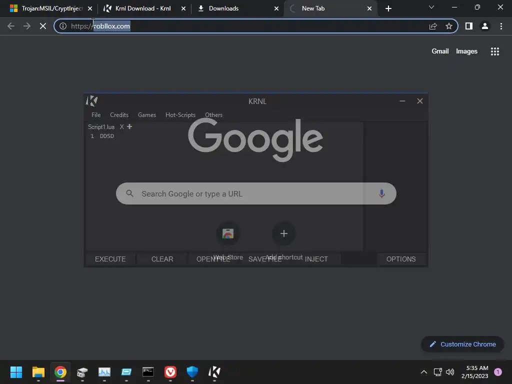
Task: Go back to the previous page
Action: [x=11, y=26]
